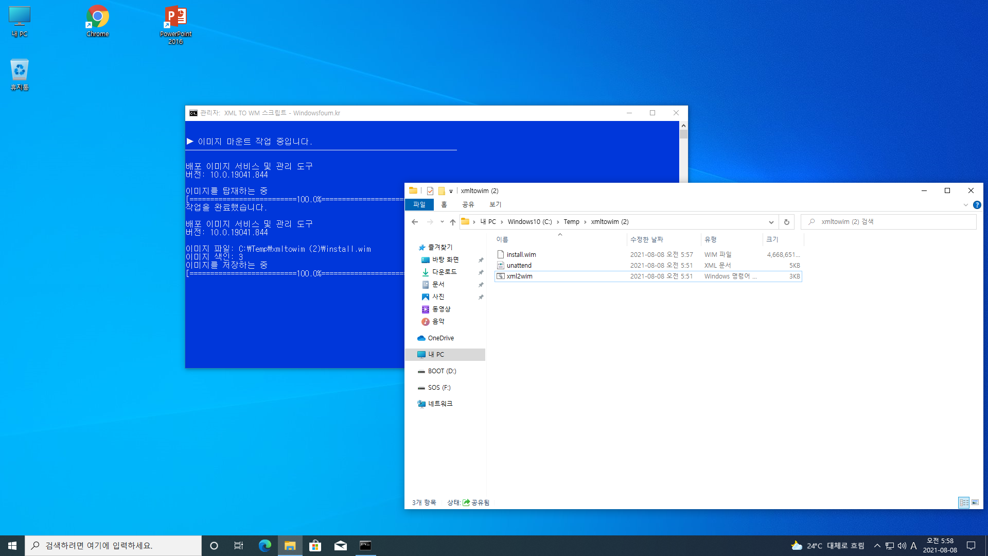Open the 휴지통 recycle bin icon
The height and width of the screenshot is (556, 988).
coord(20,75)
